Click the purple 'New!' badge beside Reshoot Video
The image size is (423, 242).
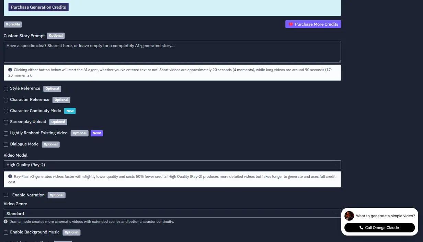click(97, 133)
